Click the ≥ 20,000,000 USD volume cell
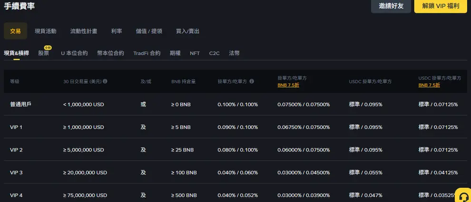Viewport: 471px width, 202px height. pyautogui.click(x=85, y=173)
